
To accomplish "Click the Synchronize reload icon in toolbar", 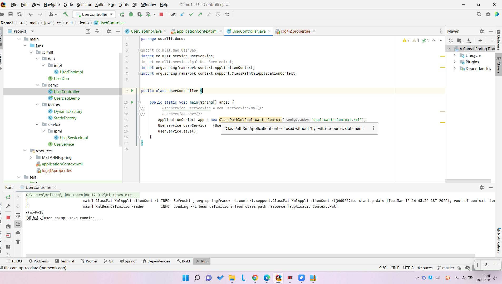I will coord(19,14).
